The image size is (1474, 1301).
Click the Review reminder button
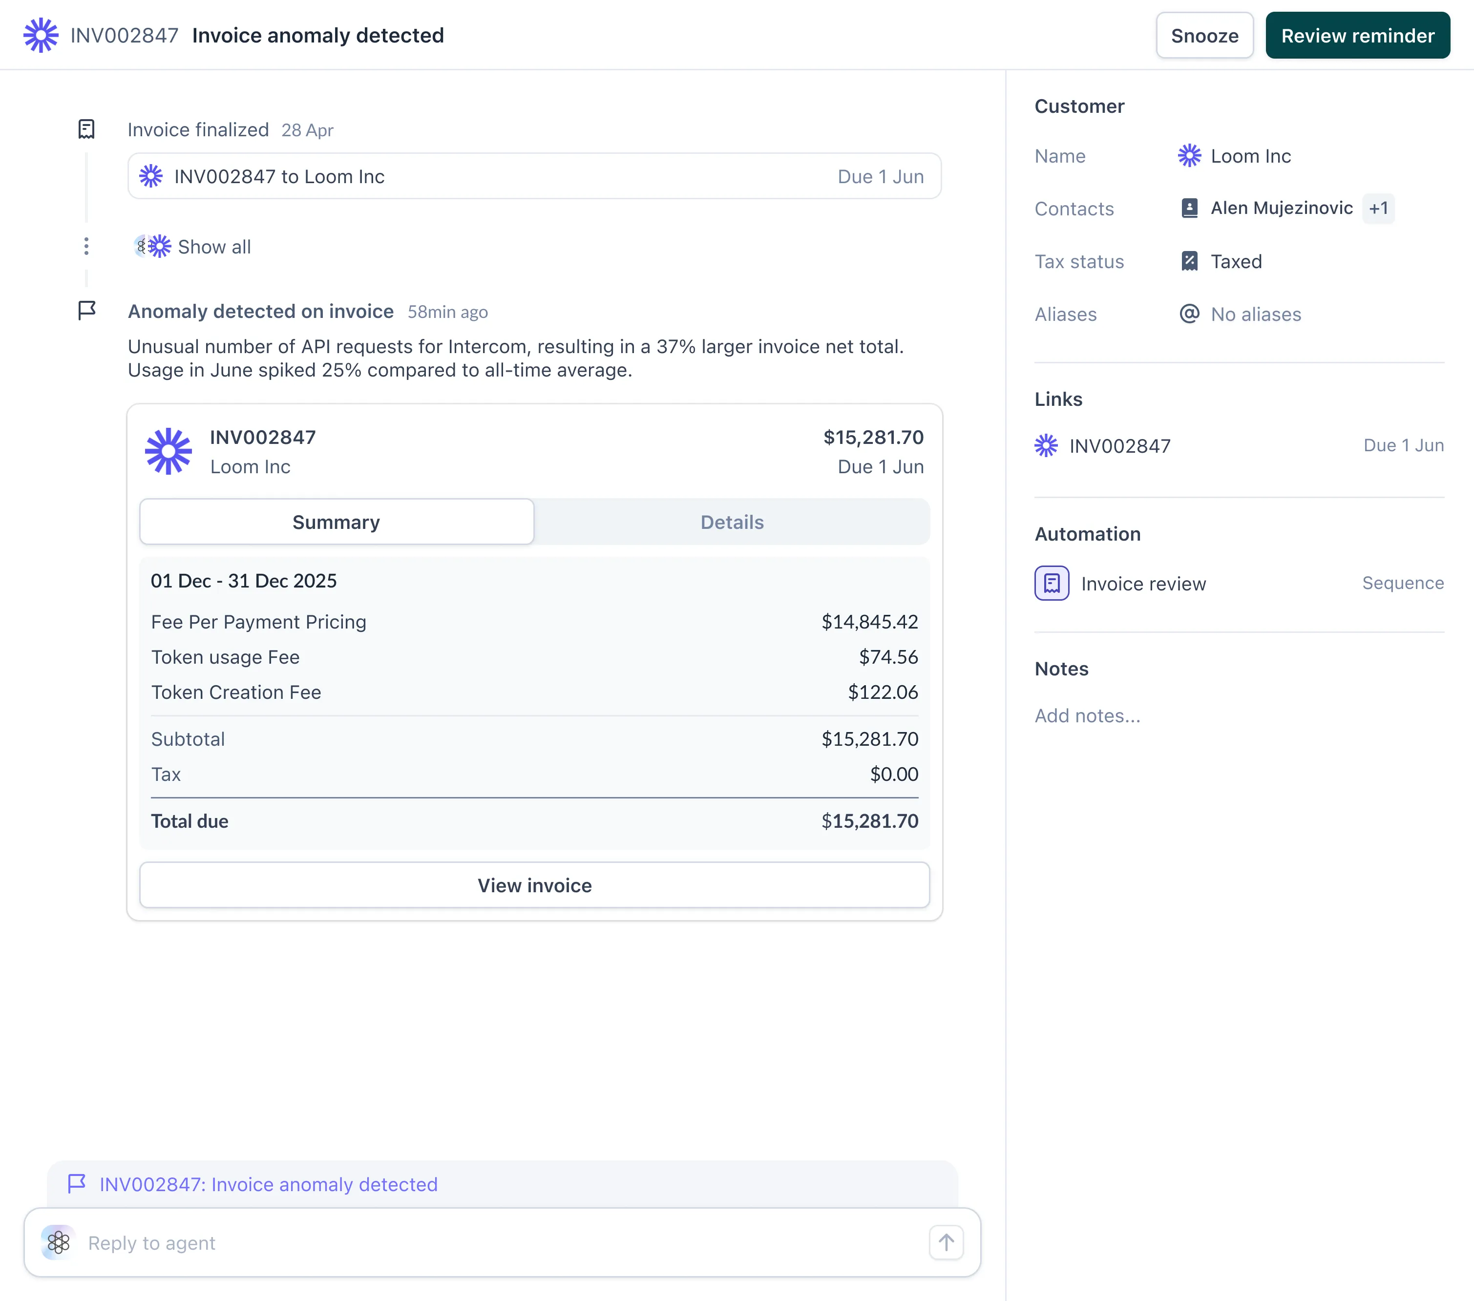[x=1357, y=35]
